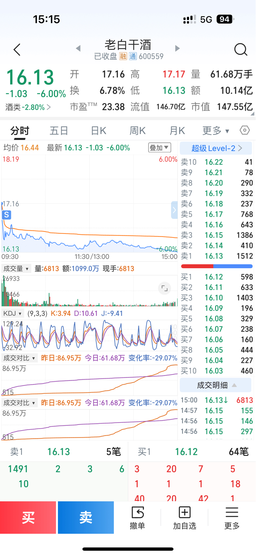This screenshot has height=556, width=256.
Task: Tap the 市值 147.55亿 value
Action: tap(235, 107)
